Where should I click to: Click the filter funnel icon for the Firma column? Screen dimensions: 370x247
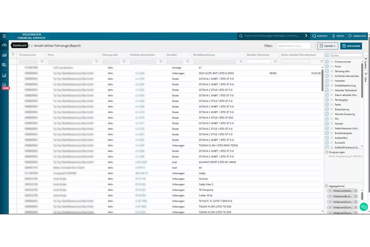97,62
